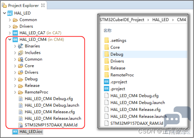Screen dimensions: 194x138
Task: Sort by the 名称 column header
Action: click(108, 30)
